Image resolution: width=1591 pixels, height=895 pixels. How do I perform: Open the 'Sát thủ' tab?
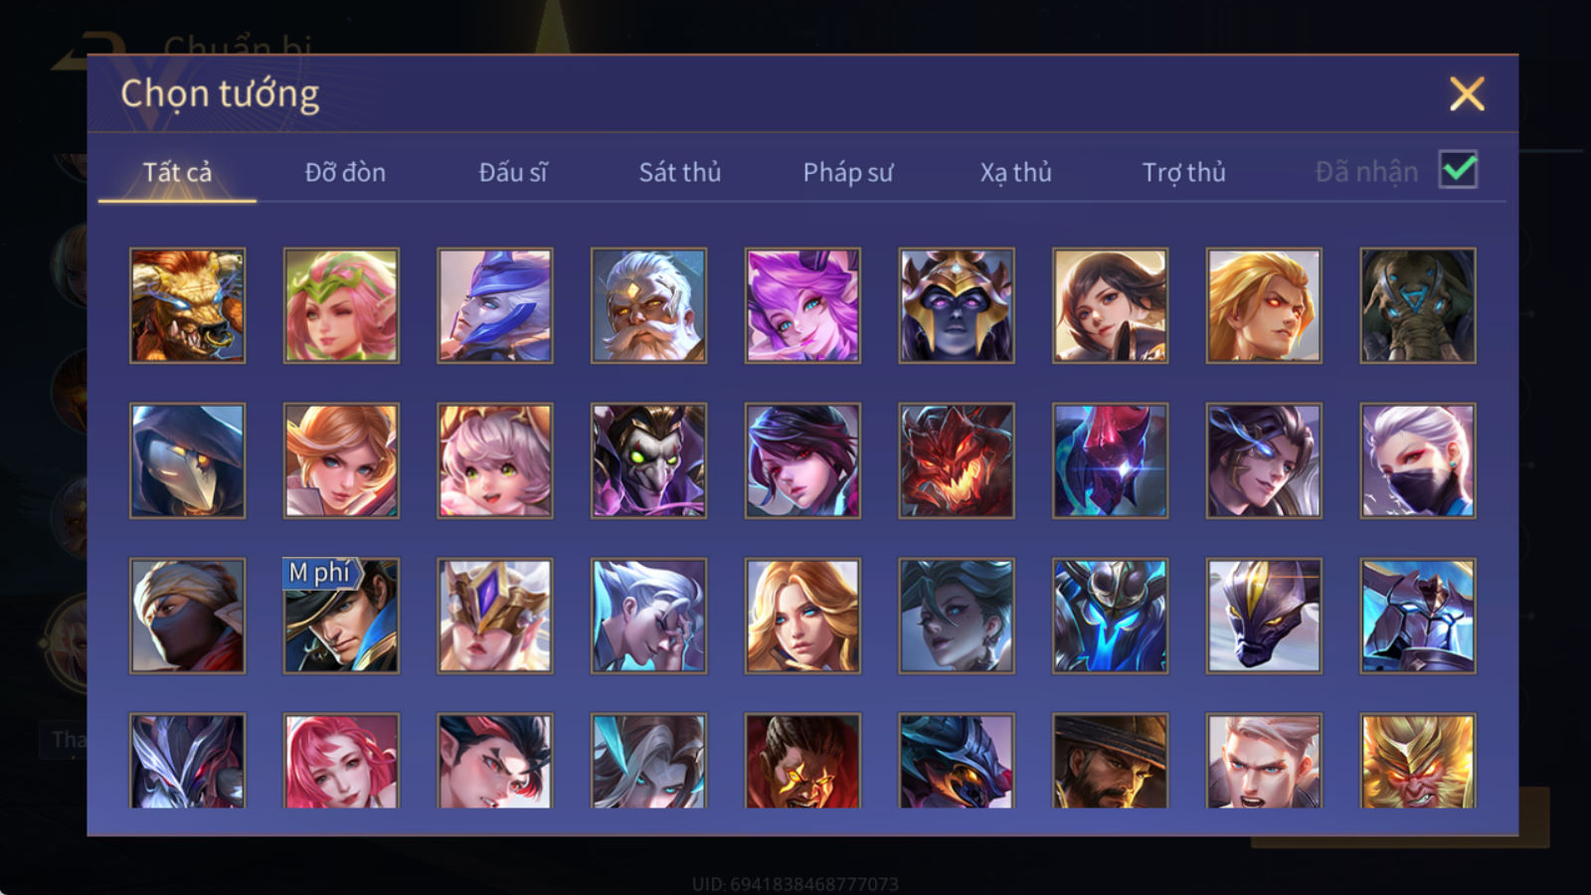680,172
